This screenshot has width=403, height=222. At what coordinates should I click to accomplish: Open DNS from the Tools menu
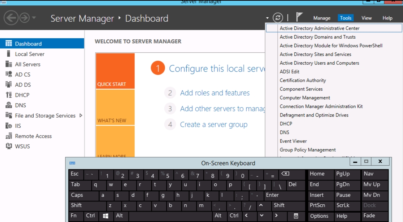tap(334, 132)
